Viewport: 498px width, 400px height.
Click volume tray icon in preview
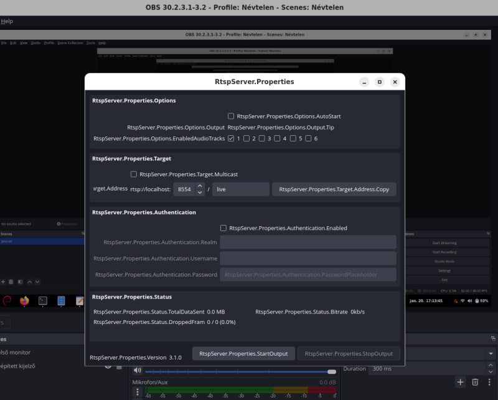point(470,300)
